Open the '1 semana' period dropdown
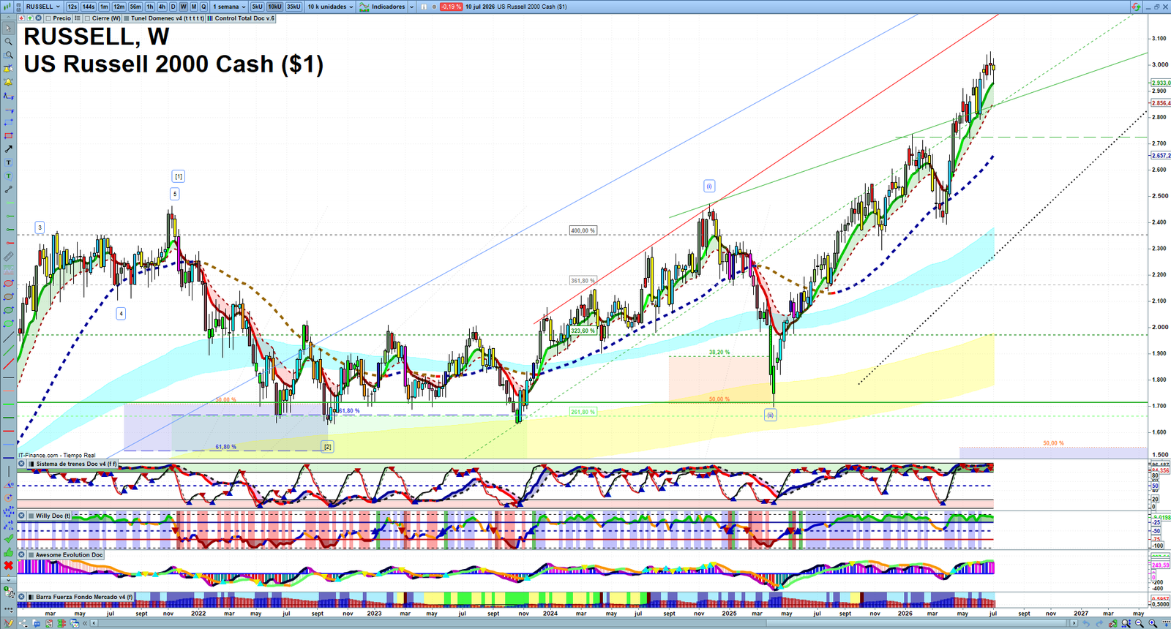The height and width of the screenshot is (629, 1171). coord(229,7)
